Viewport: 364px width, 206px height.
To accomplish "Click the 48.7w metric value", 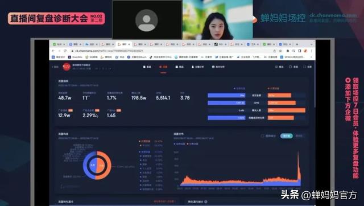I will 65,98.
